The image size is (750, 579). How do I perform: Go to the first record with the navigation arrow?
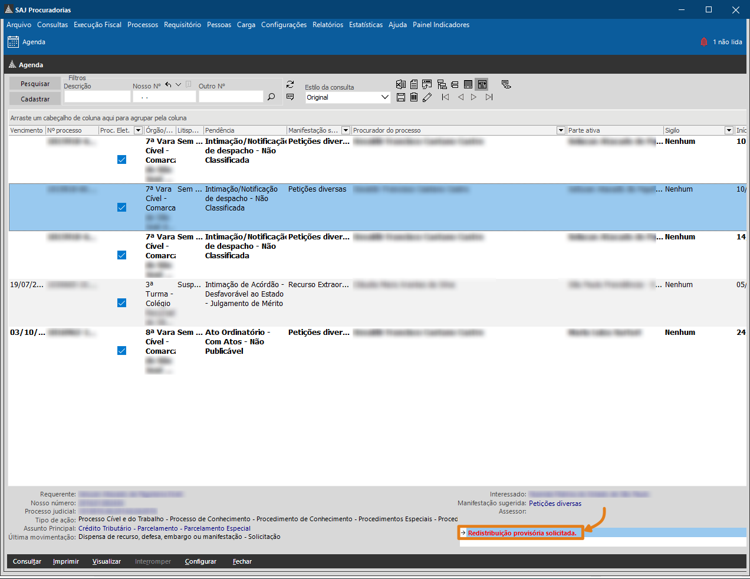445,97
